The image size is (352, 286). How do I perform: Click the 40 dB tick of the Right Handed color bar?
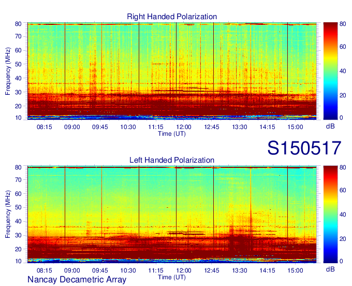point(343,71)
